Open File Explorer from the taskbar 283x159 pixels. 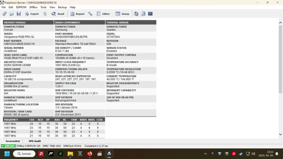tap(70, 154)
